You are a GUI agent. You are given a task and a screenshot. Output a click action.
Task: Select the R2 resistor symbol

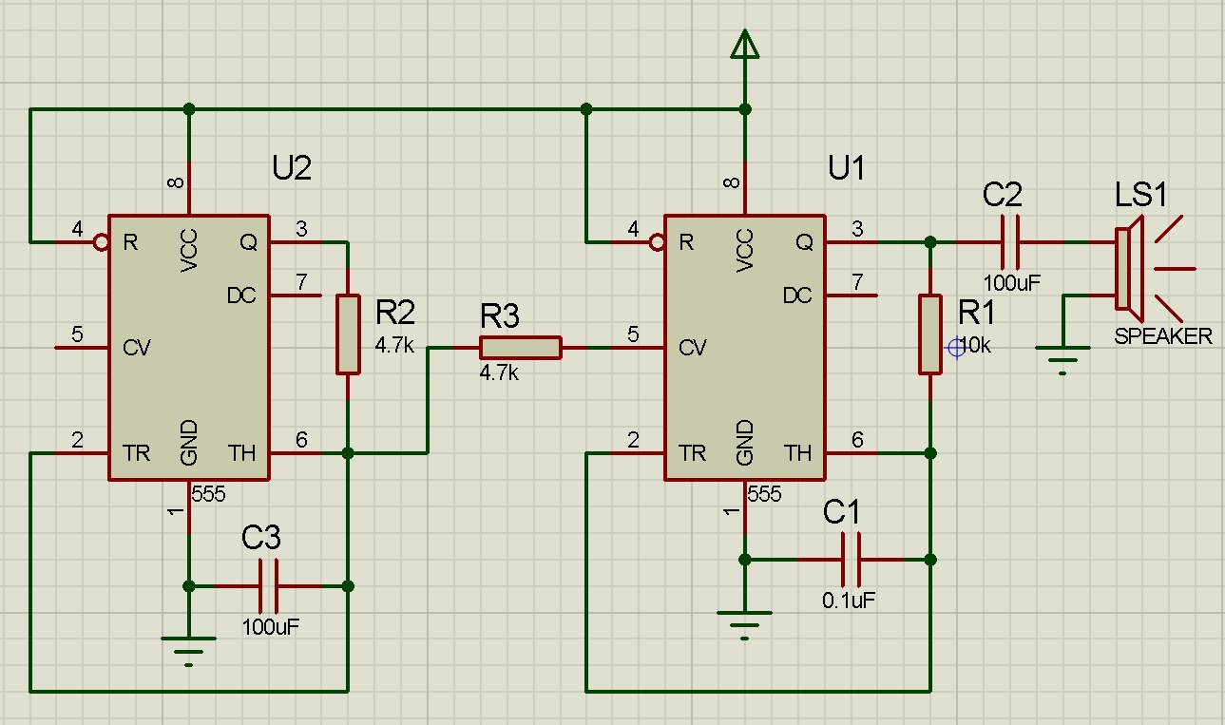(x=349, y=334)
